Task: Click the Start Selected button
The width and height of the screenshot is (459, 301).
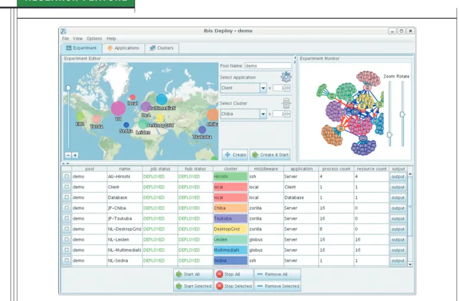Action: click(x=193, y=286)
